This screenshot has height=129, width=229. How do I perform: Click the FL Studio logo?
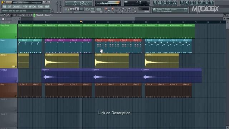pos(7,2)
